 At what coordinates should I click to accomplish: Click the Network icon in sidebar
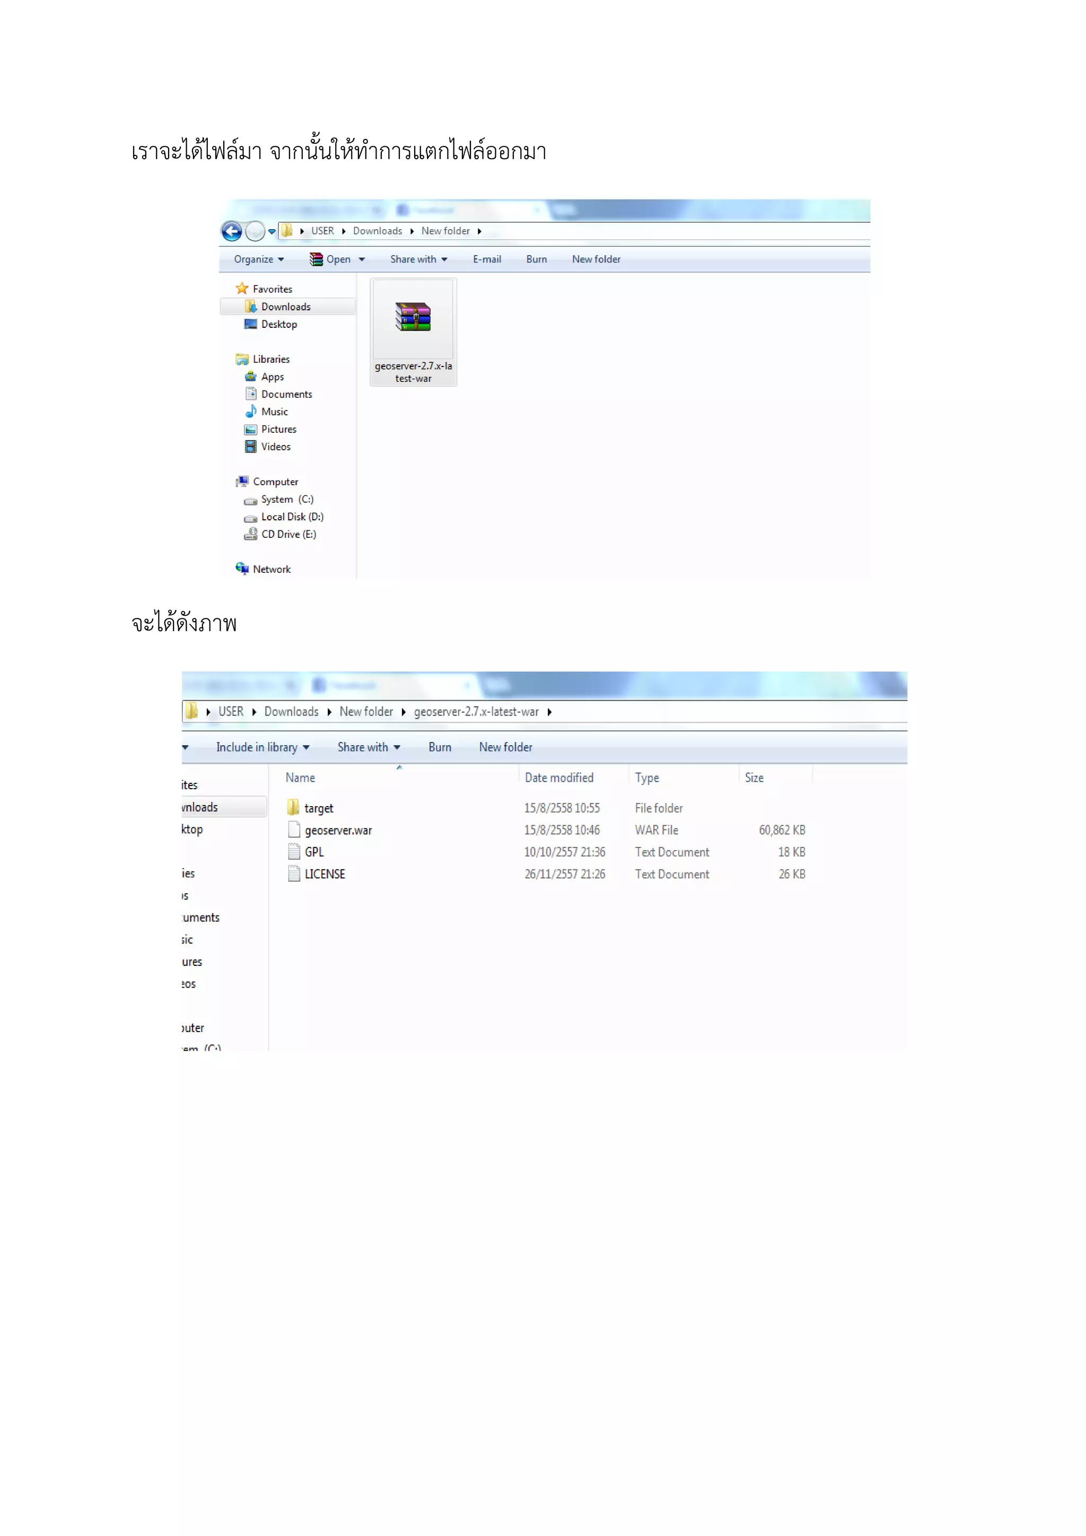pos(242,569)
